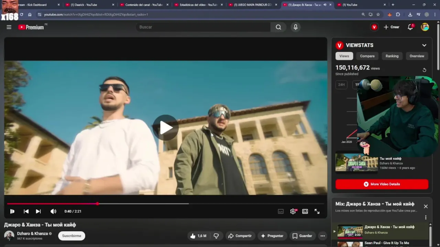Viewport: 440px width, 247px height.
Task: Switch to Estadísticas del vídeo browser tab
Action: click(x=199, y=5)
